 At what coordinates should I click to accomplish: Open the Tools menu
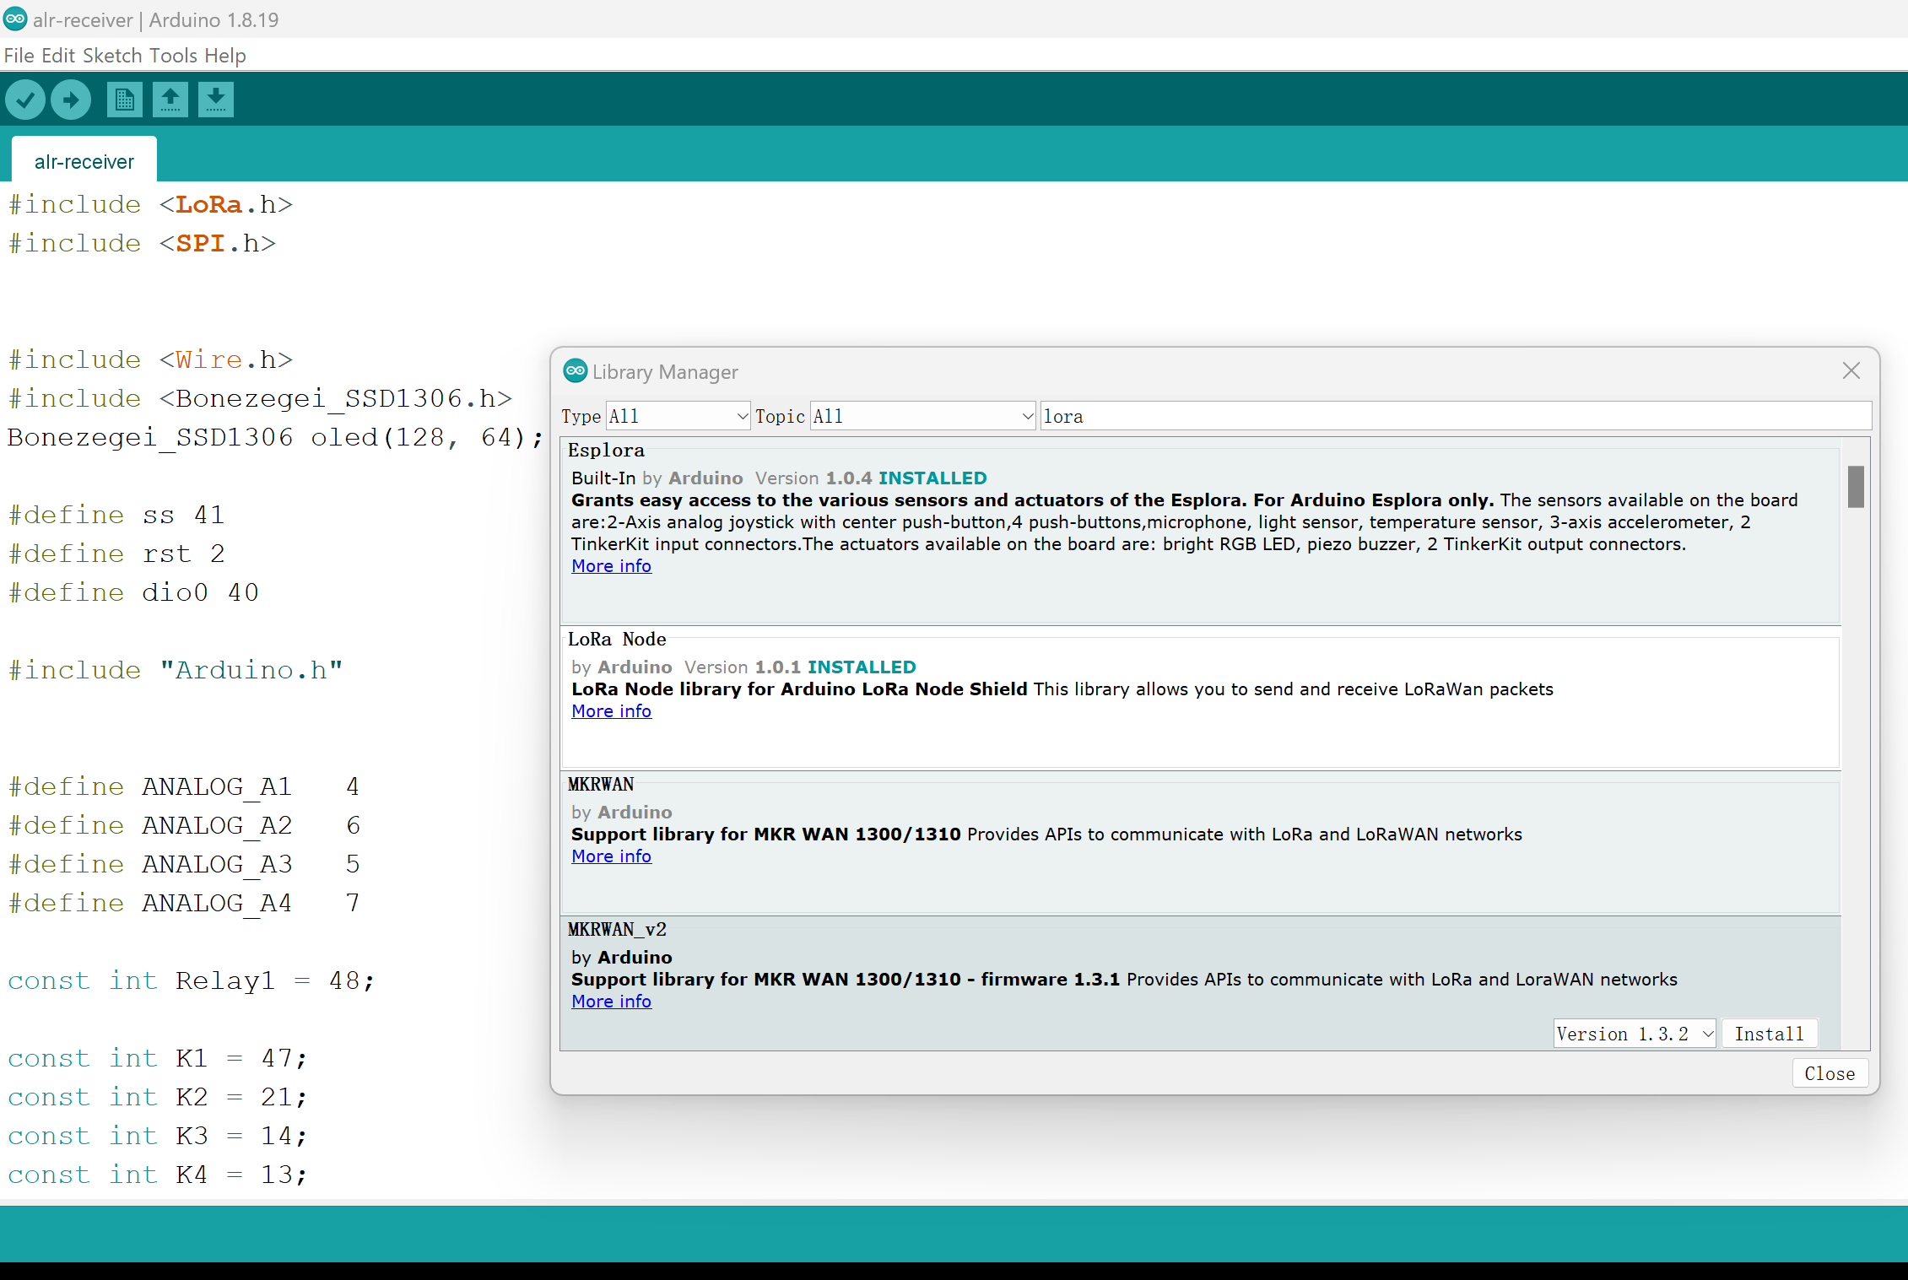click(173, 56)
